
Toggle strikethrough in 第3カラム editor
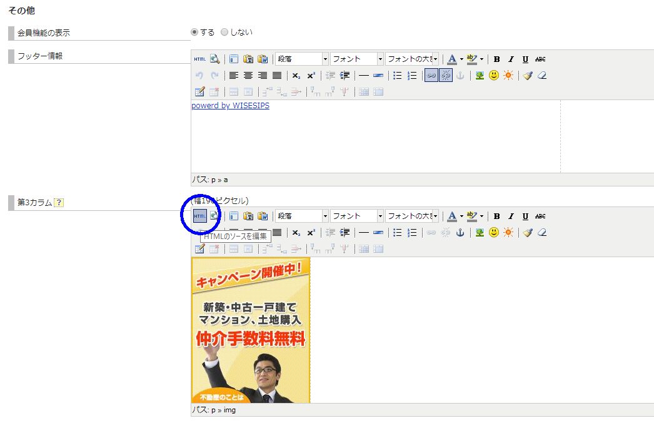(x=540, y=216)
